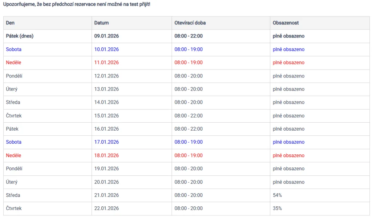Viewport: 372px width, 218px height.
Task: Click the blue date 10.01.2026
Action: [106, 49]
